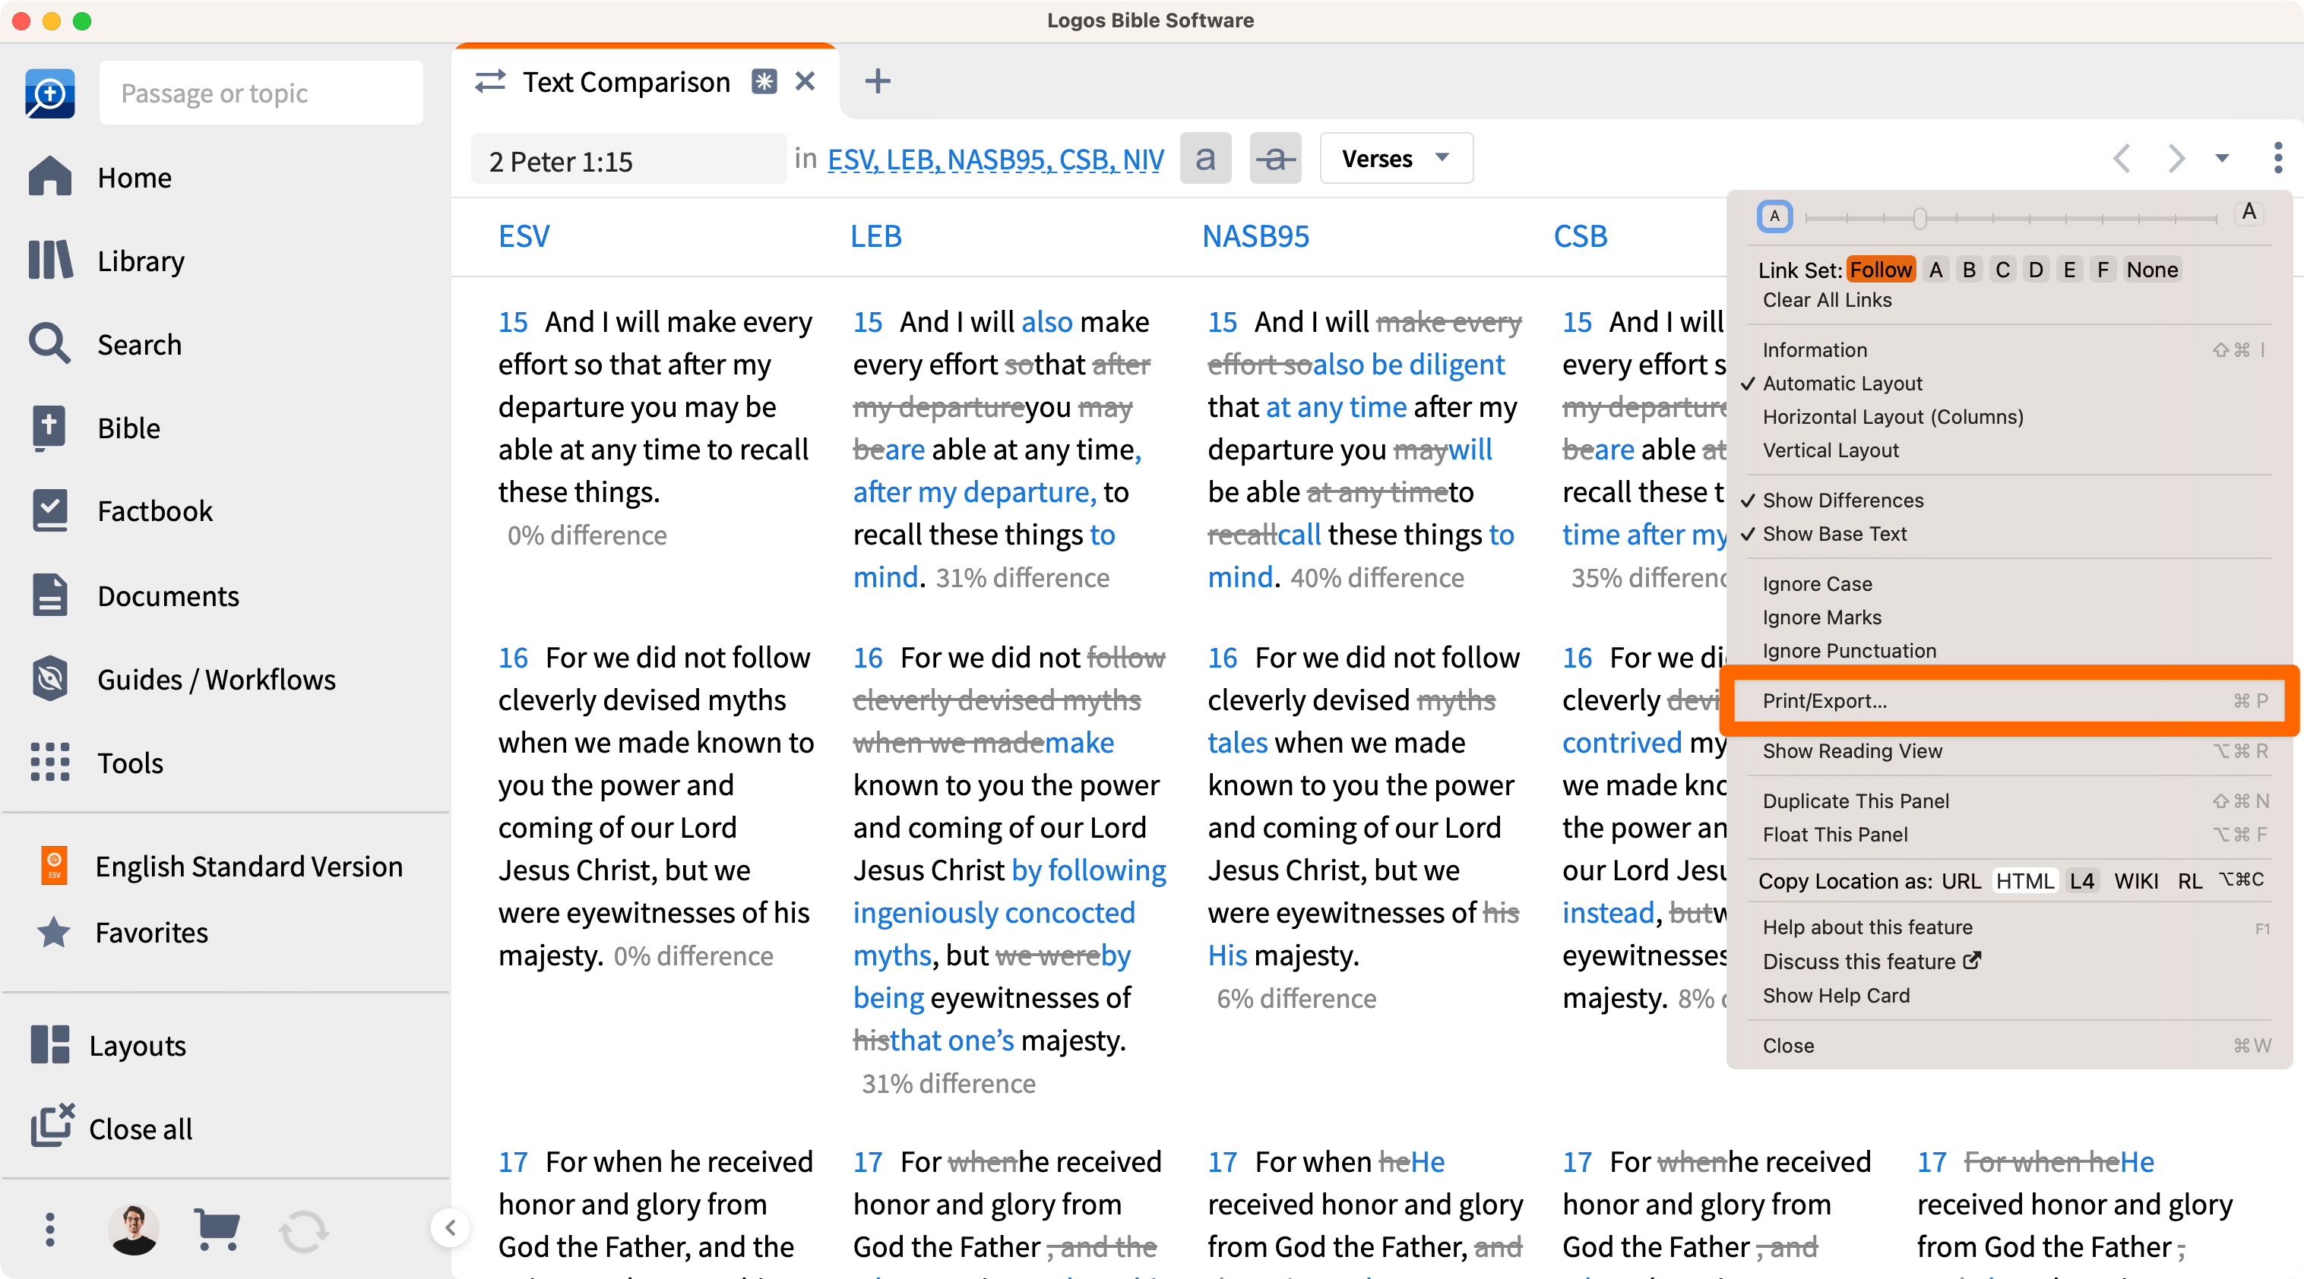Open sidebar more options dots

tap(50, 1229)
